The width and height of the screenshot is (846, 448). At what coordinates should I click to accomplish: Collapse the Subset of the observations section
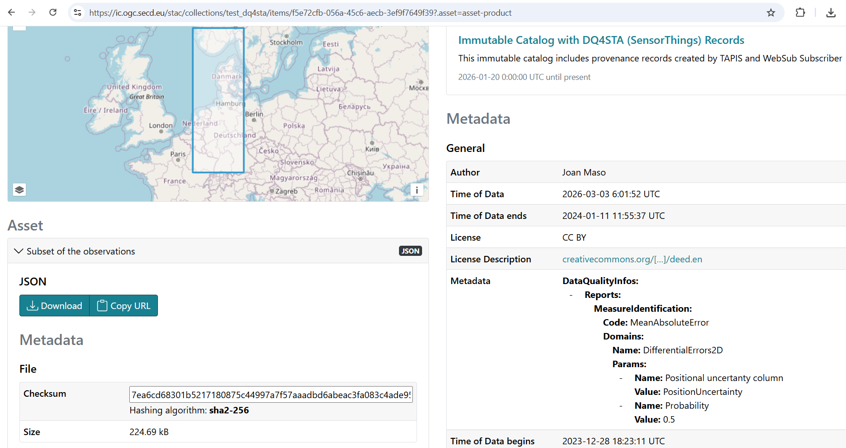[x=19, y=251]
